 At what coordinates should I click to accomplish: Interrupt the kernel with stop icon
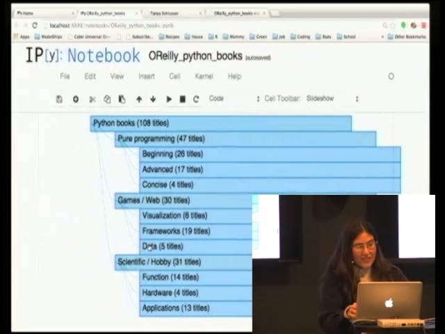click(182, 99)
